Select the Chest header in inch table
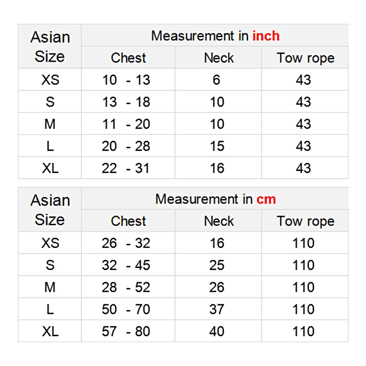 click(x=128, y=58)
